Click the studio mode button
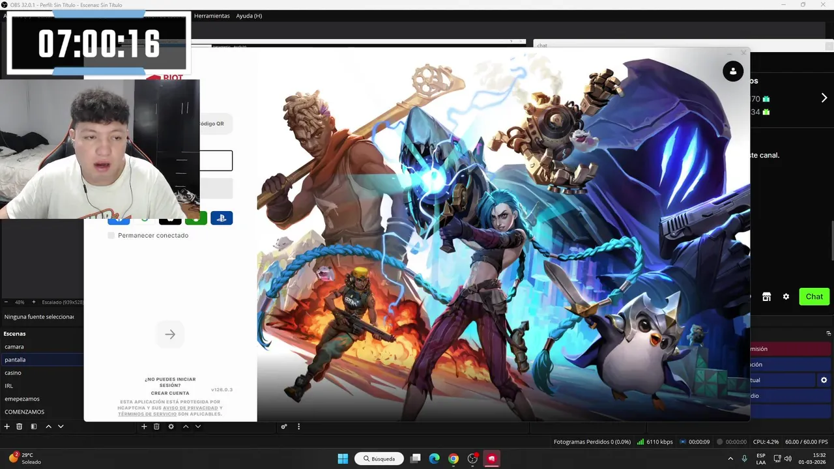The height and width of the screenshot is (469, 834). point(790,395)
